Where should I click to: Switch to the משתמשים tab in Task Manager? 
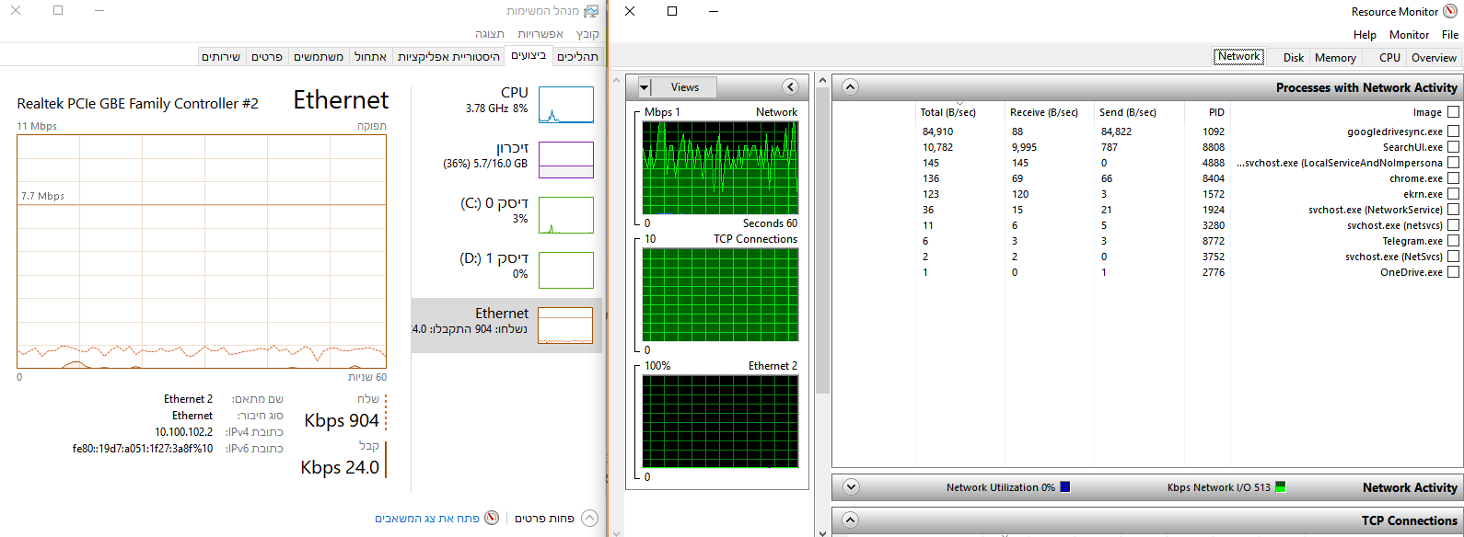coord(319,56)
